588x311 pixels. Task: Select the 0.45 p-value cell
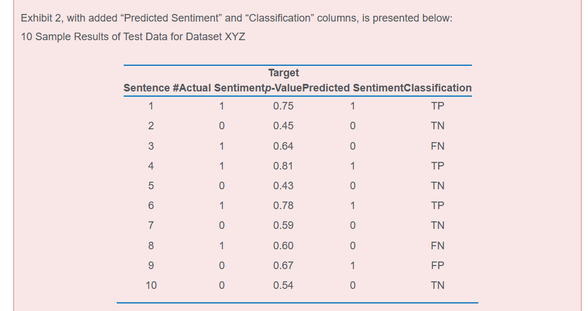point(283,126)
